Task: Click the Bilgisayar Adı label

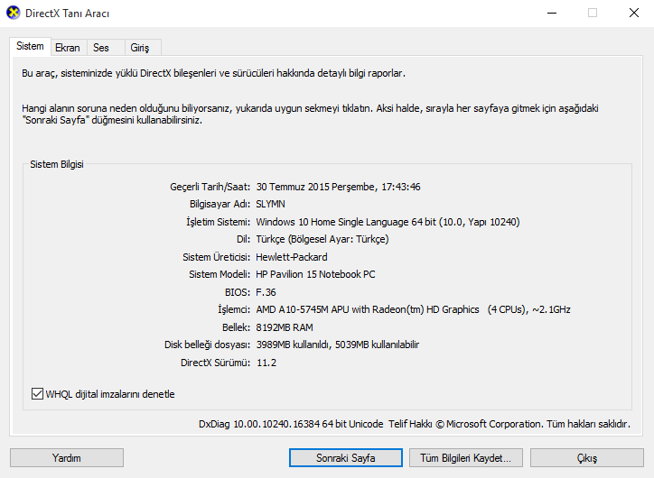Action: point(220,205)
